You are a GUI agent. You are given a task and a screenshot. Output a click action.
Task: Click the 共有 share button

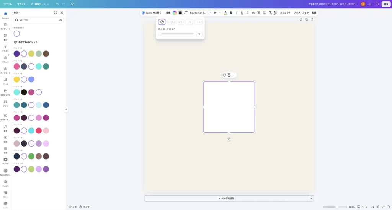click(386, 4)
